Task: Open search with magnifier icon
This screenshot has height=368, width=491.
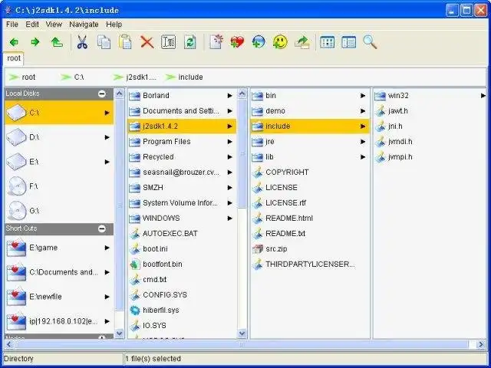Action: click(370, 42)
